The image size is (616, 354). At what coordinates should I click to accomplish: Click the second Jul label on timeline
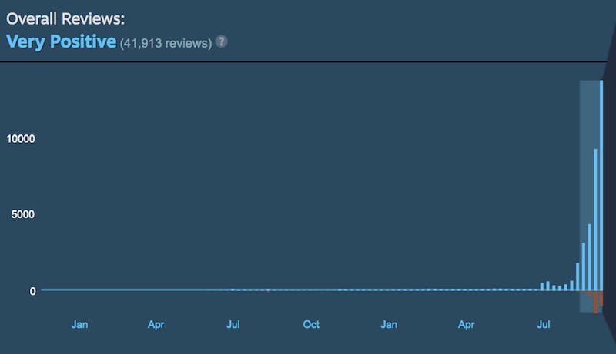pos(544,325)
